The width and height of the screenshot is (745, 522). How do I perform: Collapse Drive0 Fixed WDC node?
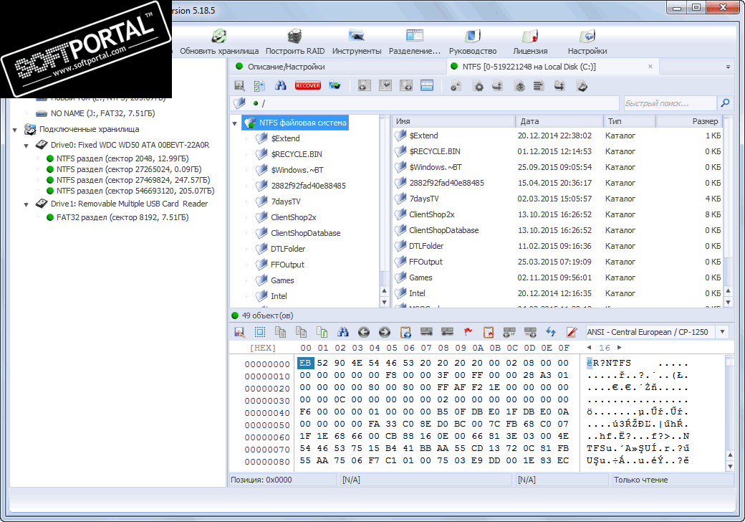pyautogui.click(x=26, y=146)
